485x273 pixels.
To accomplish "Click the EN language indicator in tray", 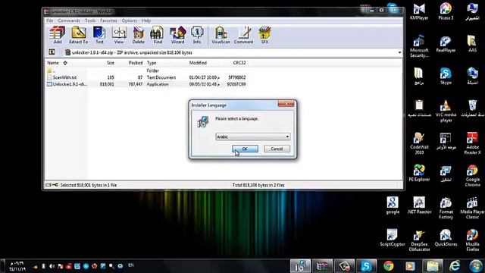I will click(x=131, y=265).
